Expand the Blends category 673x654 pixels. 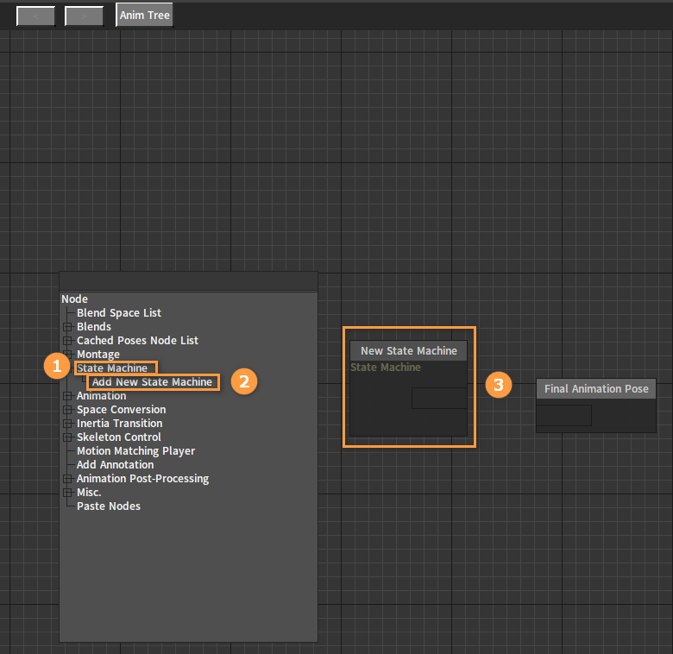click(x=67, y=327)
